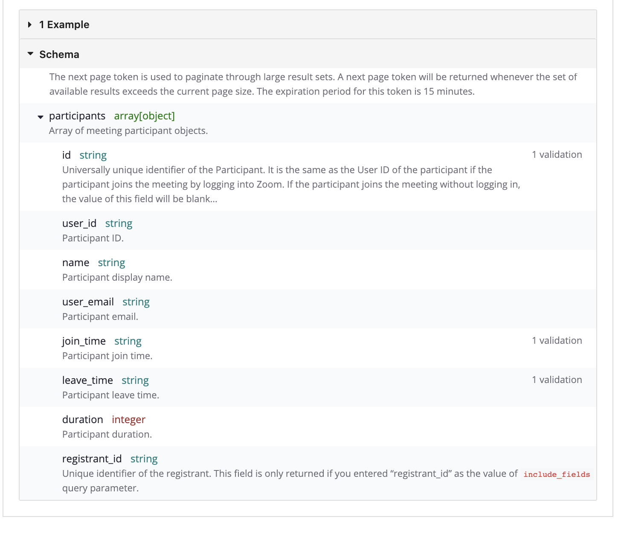Click the integer type of duration
Image resolution: width=627 pixels, height=534 pixels.
128,420
